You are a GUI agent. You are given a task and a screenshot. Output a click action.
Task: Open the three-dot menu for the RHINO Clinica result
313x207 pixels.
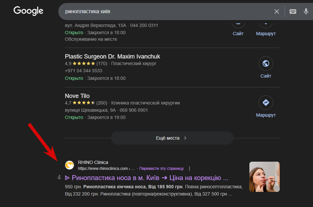point(189,169)
